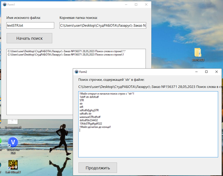Click the label 'Поиск строчки, содержащей 'str' в файле:'
Viewport: 223px width, 176px height.
coord(111,80)
